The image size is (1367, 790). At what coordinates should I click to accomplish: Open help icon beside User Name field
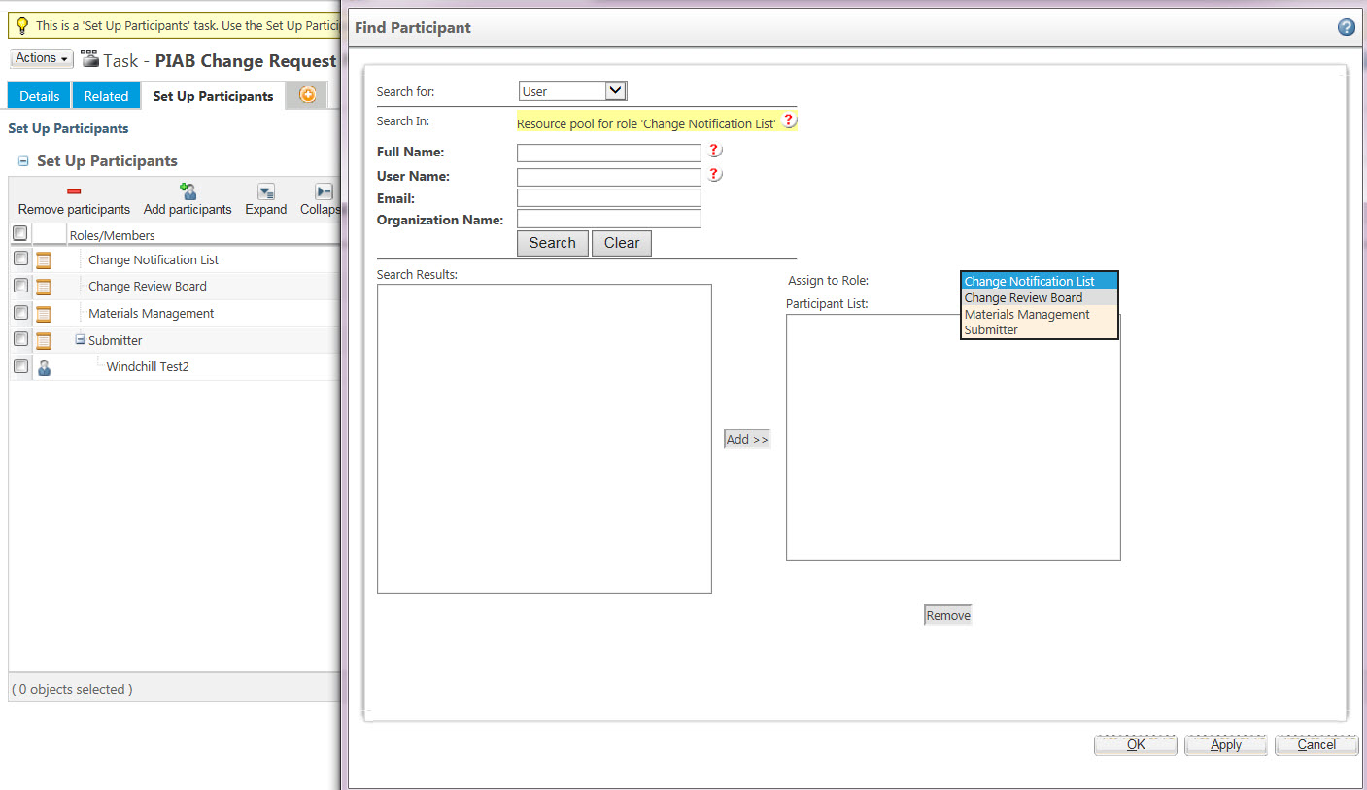[715, 175]
